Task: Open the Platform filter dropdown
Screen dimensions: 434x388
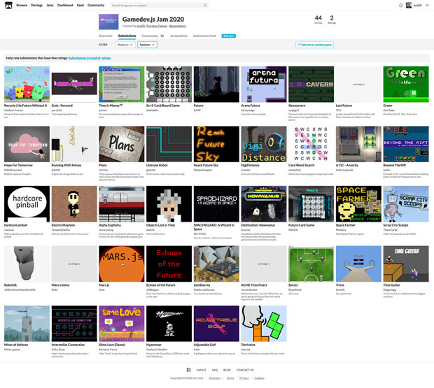Action: point(125,45)
